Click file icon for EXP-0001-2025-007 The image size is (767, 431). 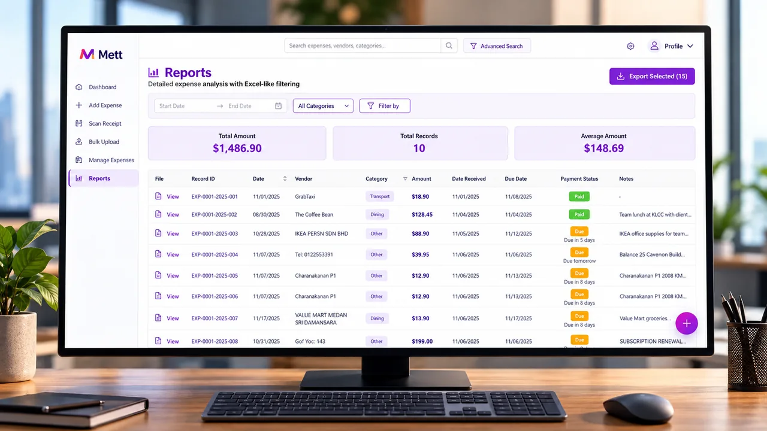pos(158,318)
